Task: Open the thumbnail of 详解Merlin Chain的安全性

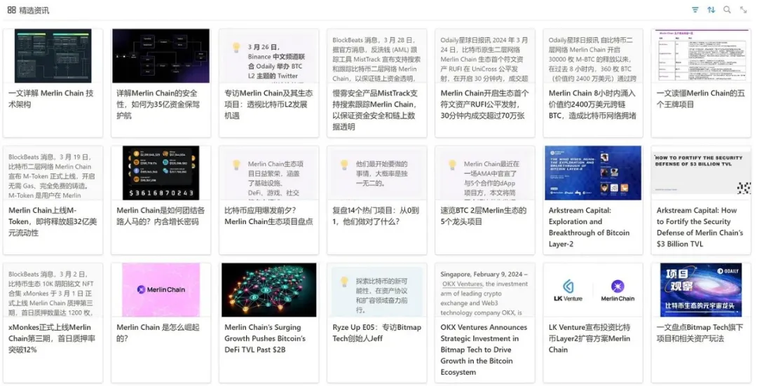Action: point(161,55)
